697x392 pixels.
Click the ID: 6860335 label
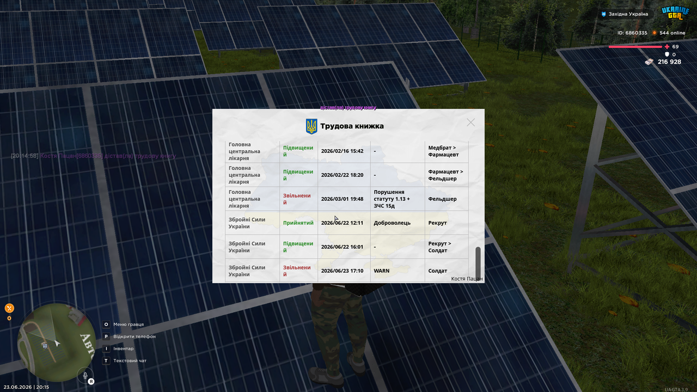632,33
